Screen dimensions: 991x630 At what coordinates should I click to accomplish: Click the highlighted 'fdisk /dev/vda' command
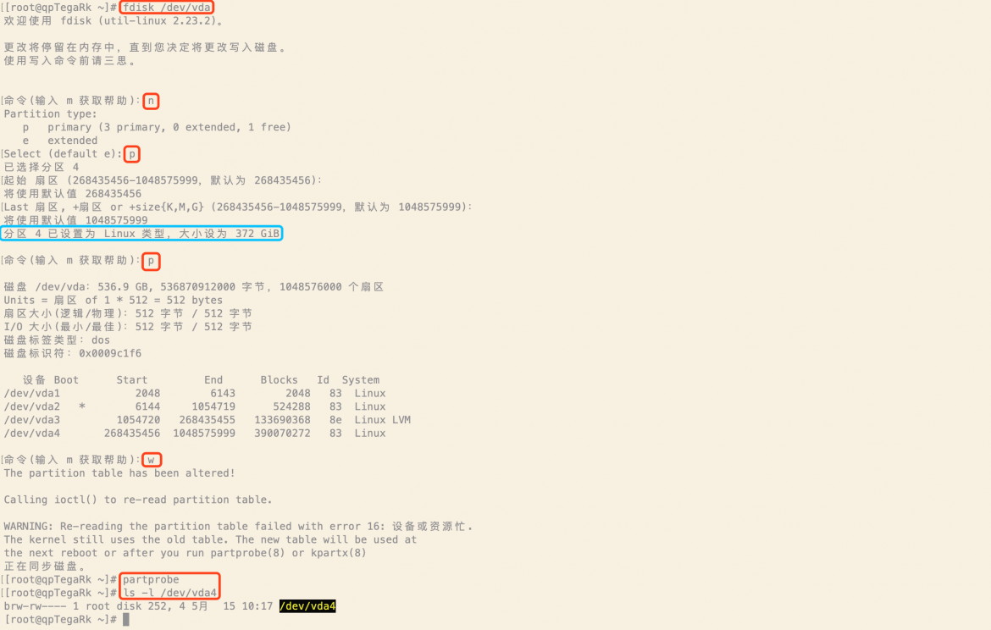[167, 7]
